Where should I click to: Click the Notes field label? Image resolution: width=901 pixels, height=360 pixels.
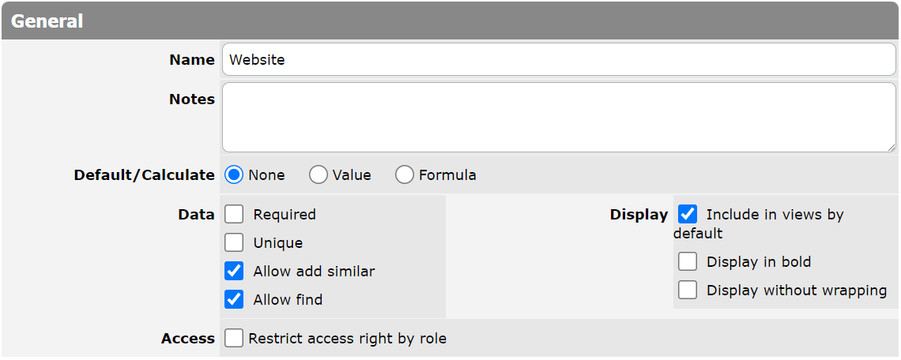[192, 99]
